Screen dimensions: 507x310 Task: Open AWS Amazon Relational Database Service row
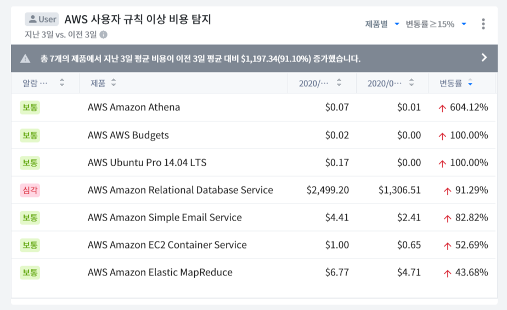[180, 190]
